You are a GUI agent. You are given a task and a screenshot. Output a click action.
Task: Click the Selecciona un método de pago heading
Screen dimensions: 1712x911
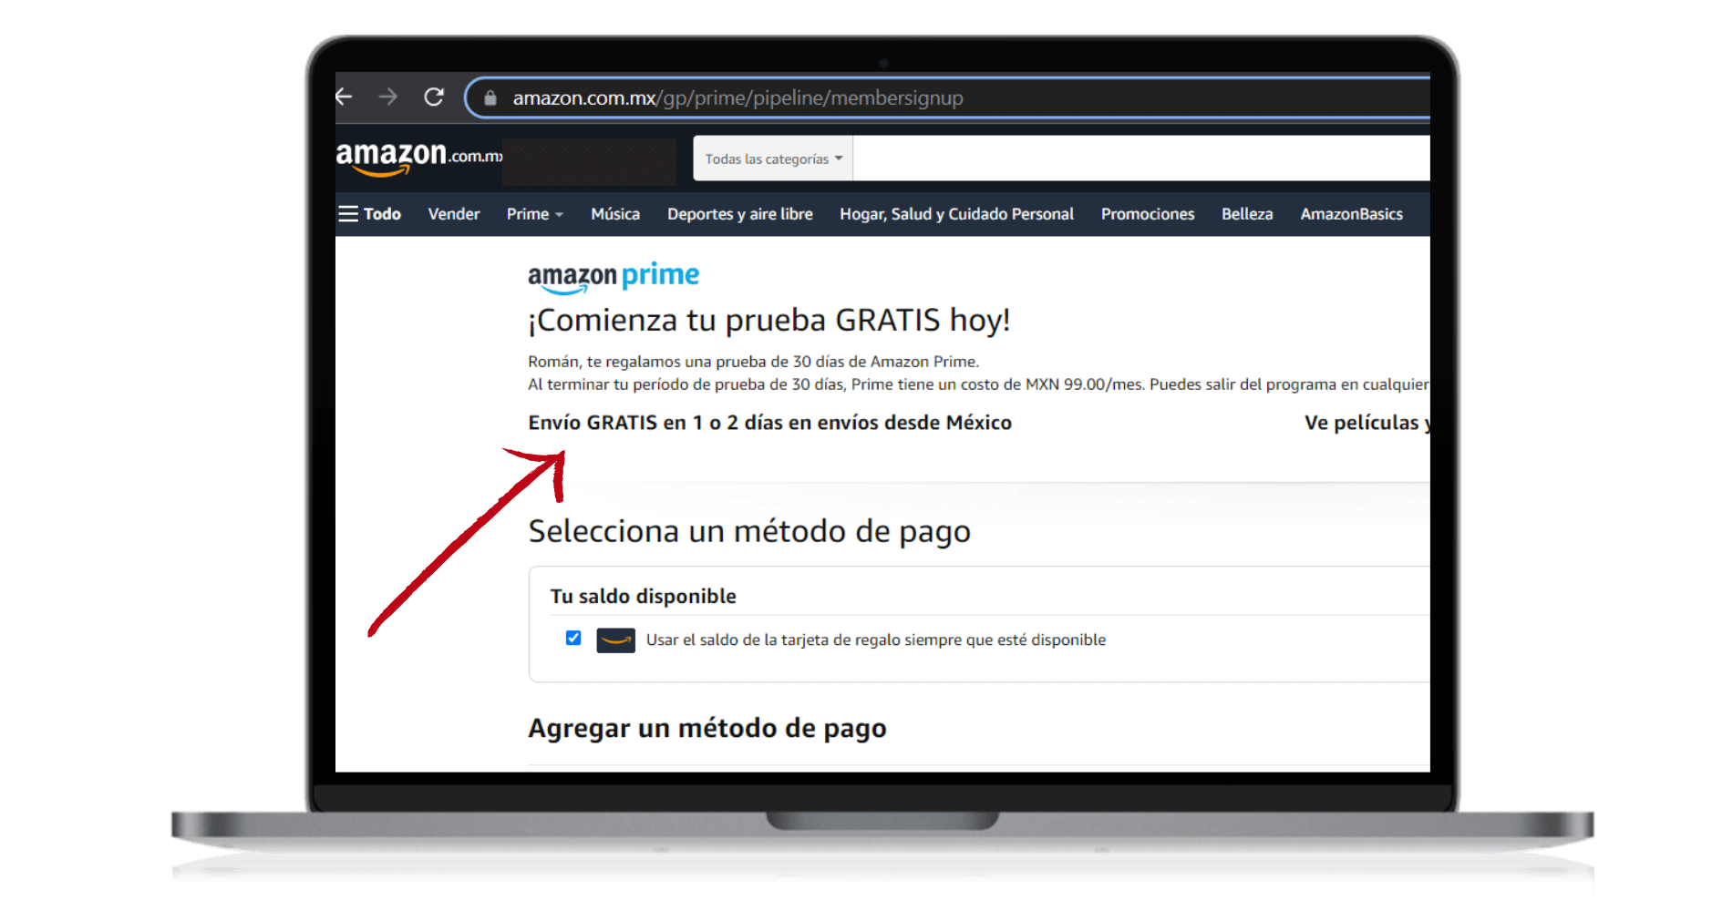tap(749, 532)
